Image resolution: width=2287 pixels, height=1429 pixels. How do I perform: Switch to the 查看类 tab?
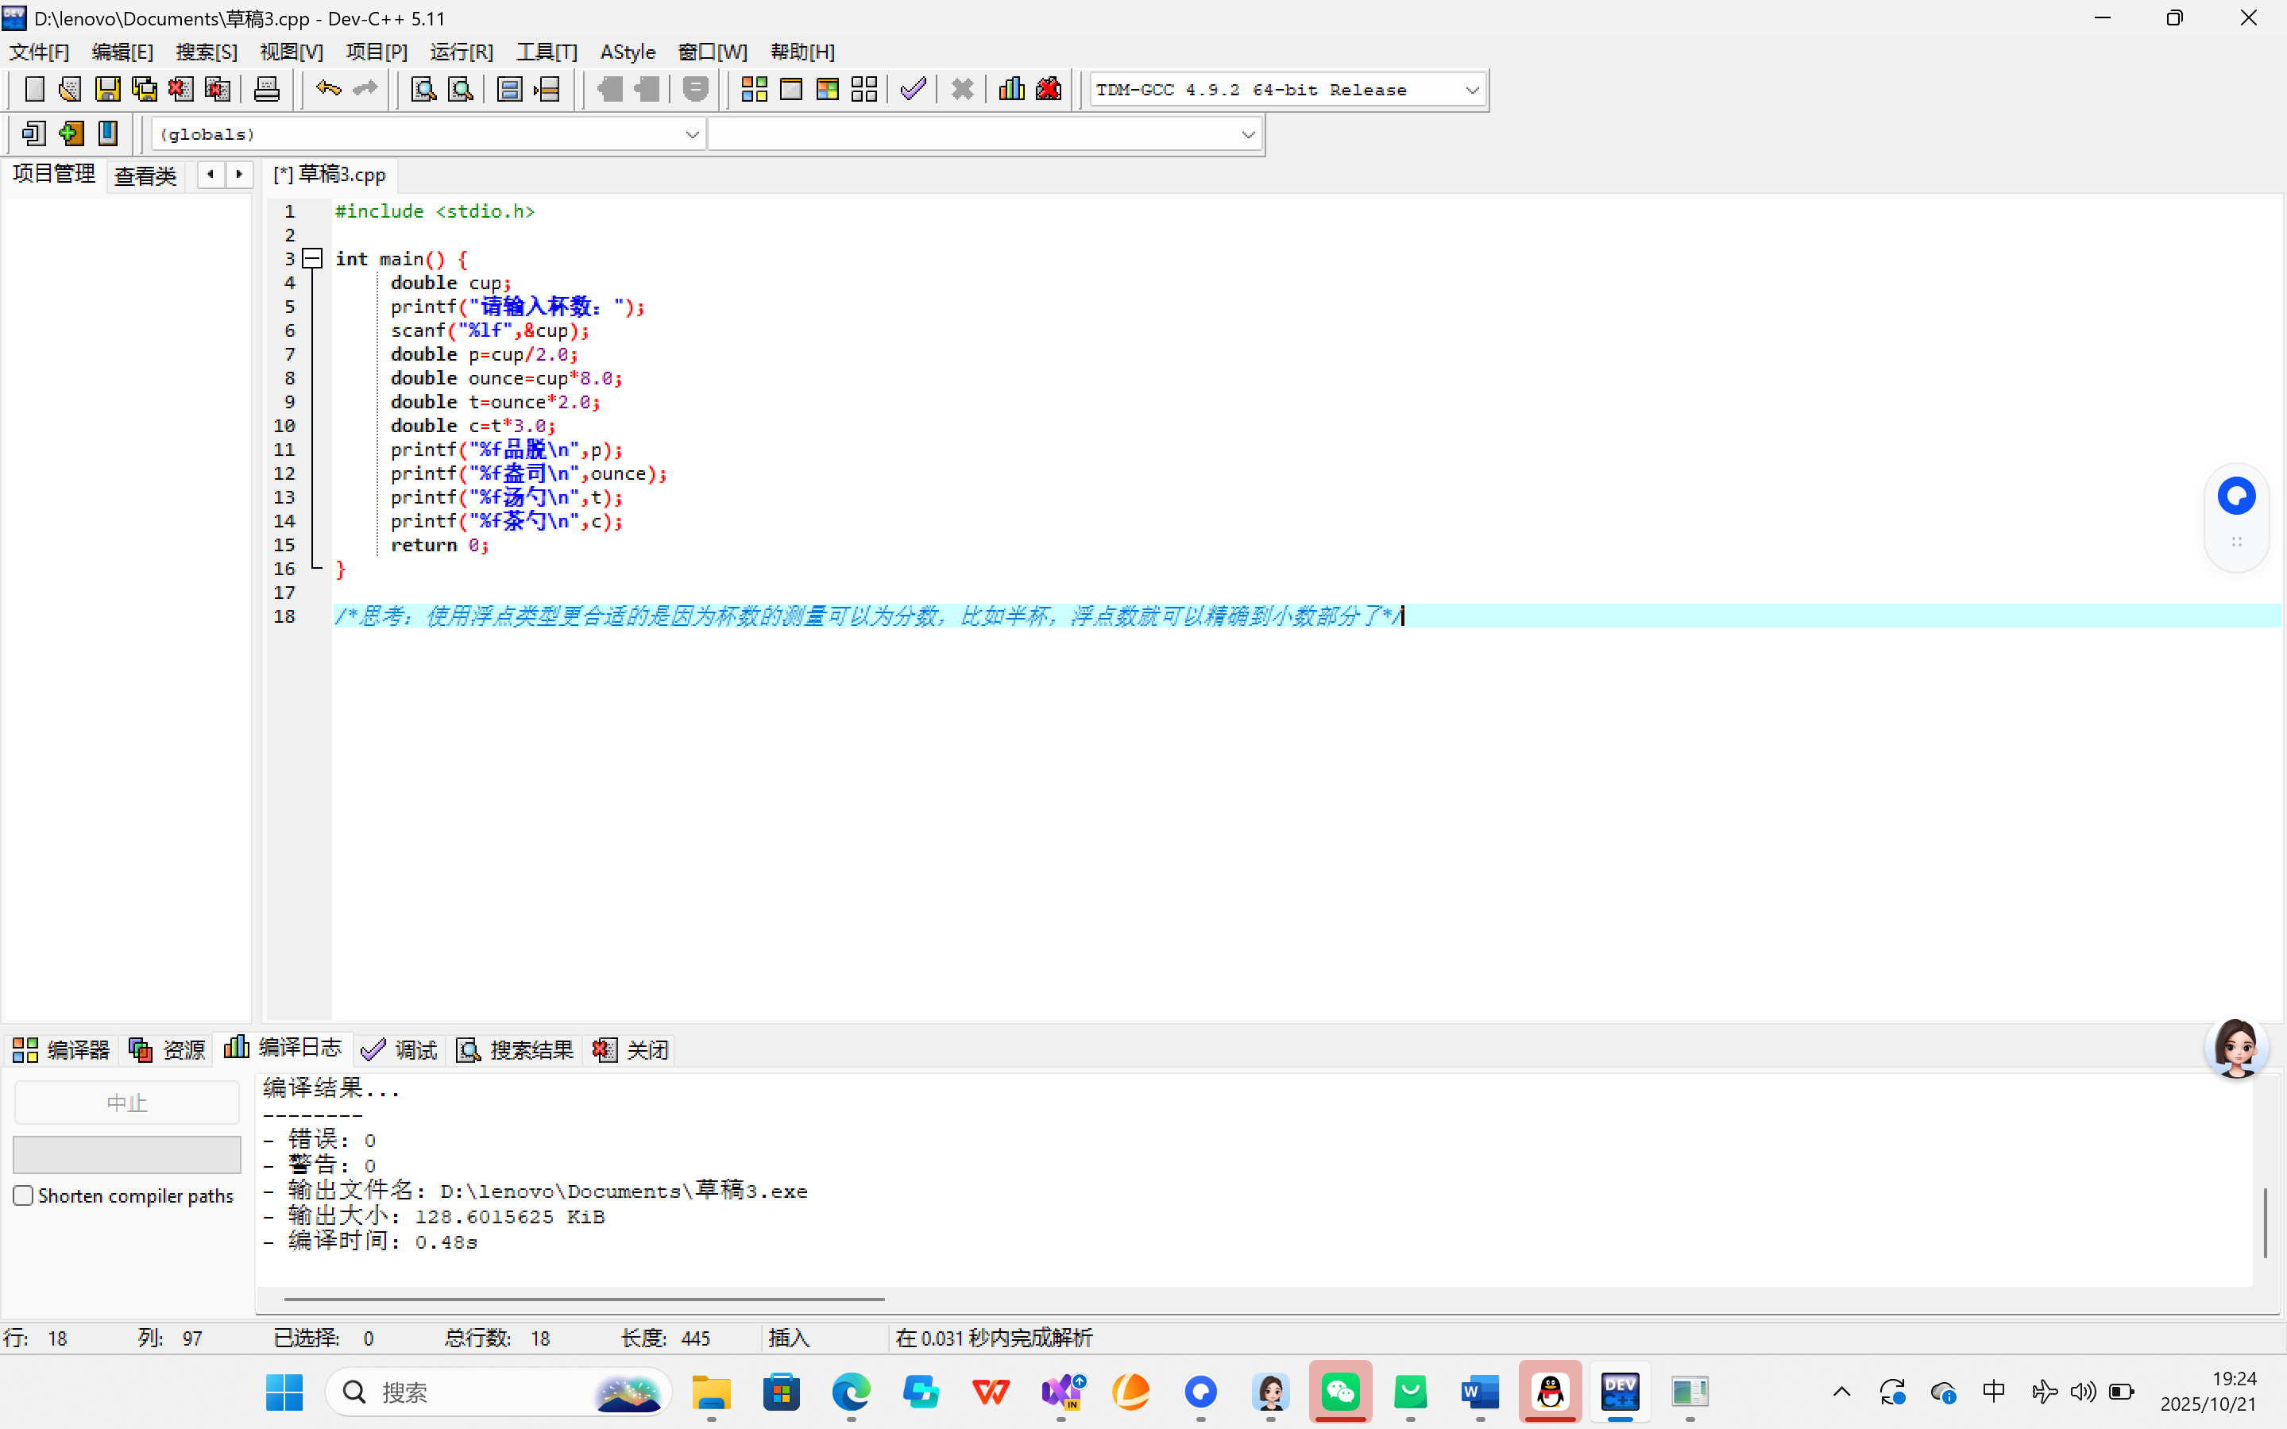145,176
